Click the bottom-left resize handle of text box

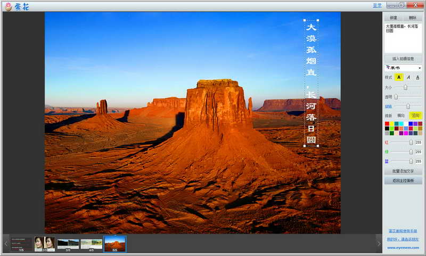[305, 146]
